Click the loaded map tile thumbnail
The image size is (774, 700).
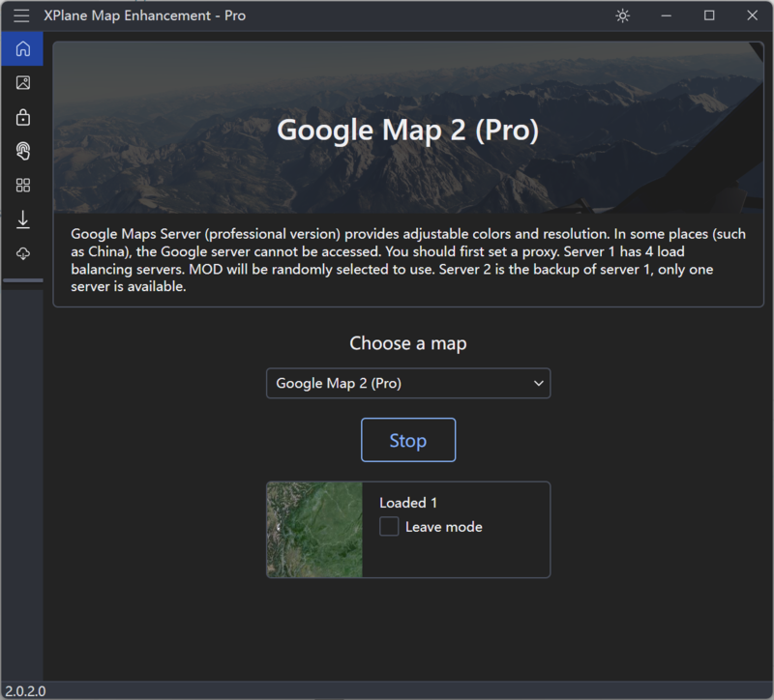tap(314, 530)
